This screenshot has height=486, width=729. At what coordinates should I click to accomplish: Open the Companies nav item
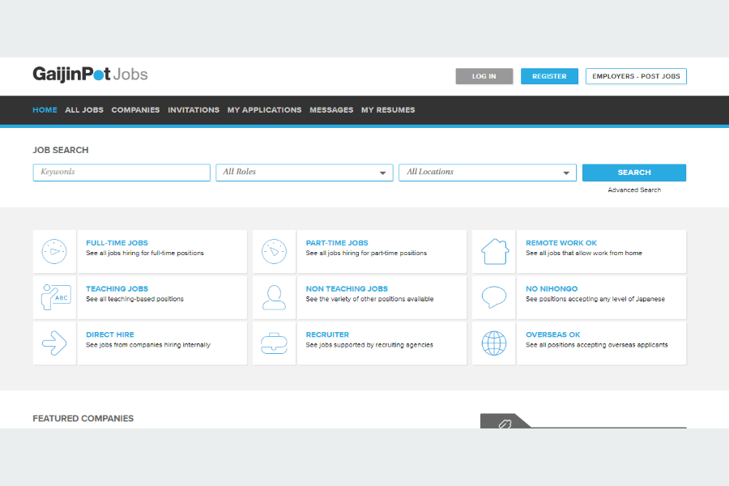tap(135, 110)
